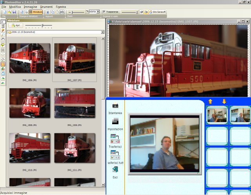Click the copy icon in Appunti group
The height and width of the screenshot is (195, 251).
[53, 12]
